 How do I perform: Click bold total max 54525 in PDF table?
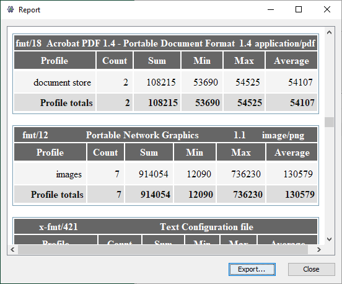coord(244,102)
